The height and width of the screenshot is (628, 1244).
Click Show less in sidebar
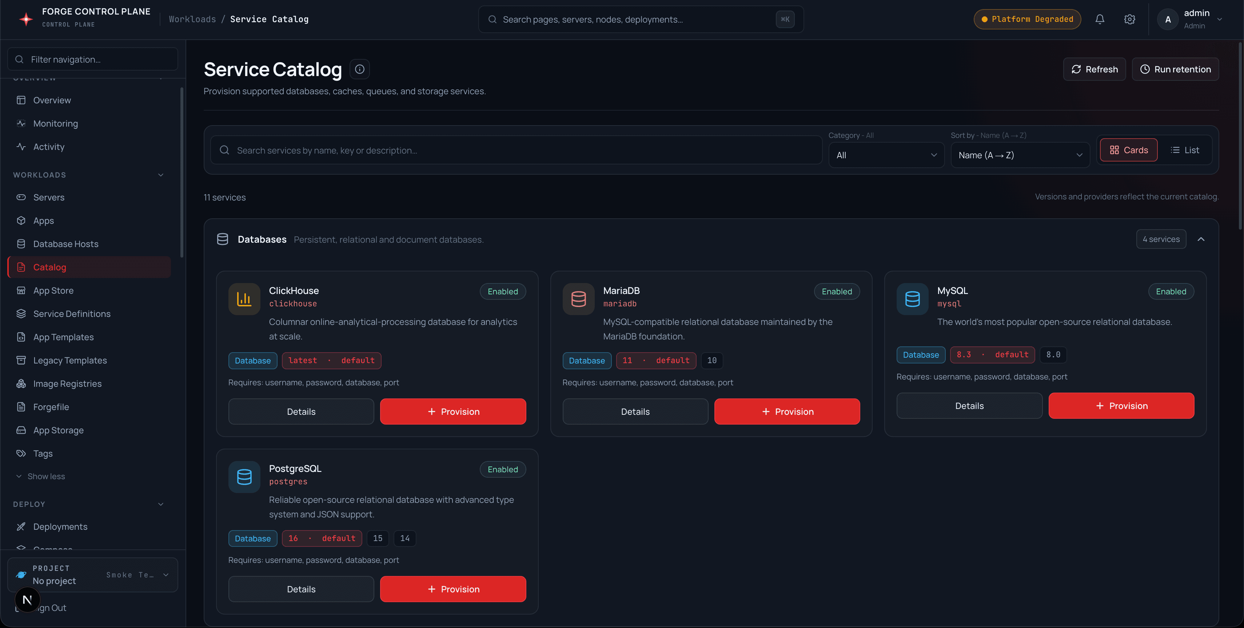[x=41, y=476]
